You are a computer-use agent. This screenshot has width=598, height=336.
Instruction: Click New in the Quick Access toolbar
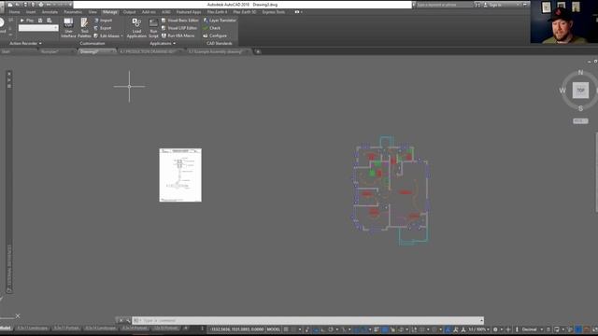(10, 5)
